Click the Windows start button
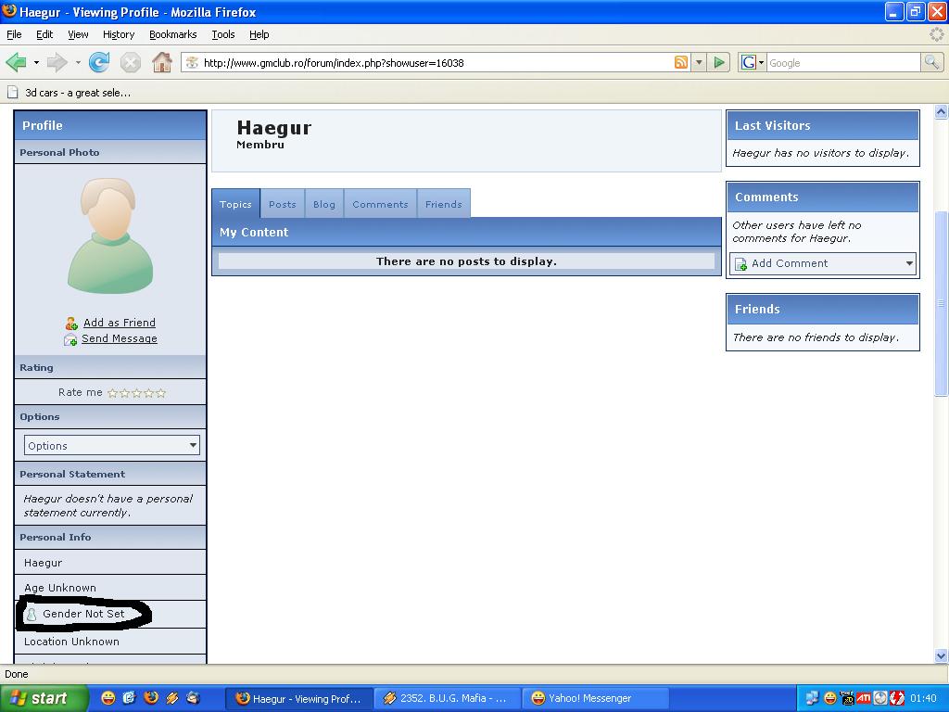This screenshot has width=949, height=712. 44,698
